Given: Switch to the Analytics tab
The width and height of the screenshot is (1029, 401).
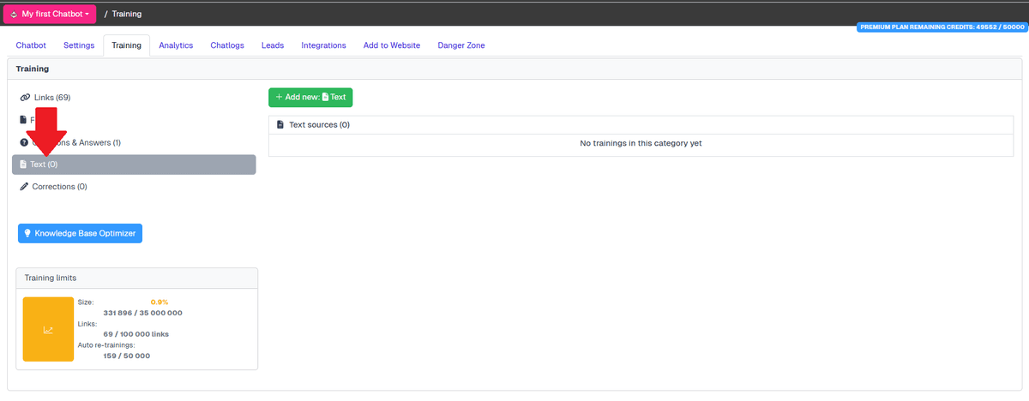Looking at the screenshot, I should coord(176,45).
